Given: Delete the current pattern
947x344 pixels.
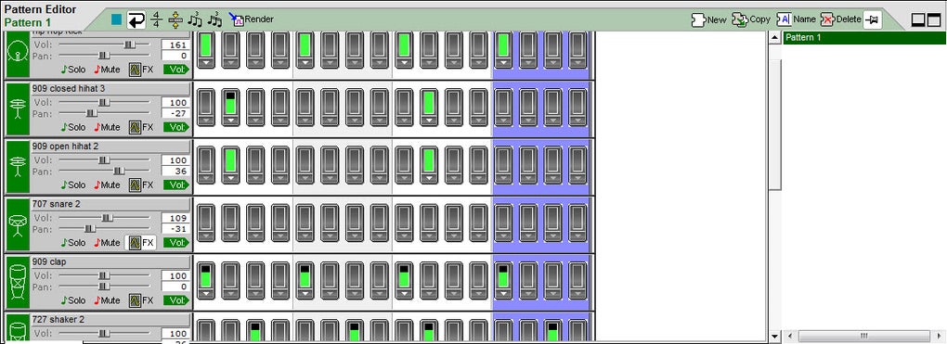Looking at the screenshot, I should click(841, 19).
